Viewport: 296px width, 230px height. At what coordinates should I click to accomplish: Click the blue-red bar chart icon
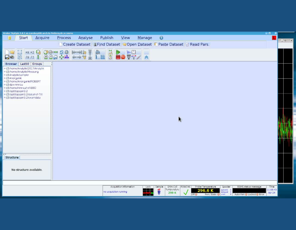66,57
